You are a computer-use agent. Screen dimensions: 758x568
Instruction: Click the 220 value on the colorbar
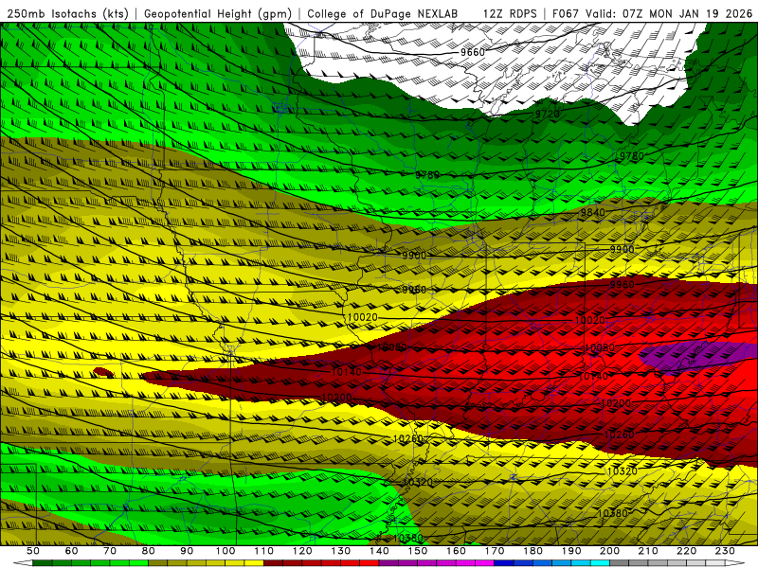687,551
